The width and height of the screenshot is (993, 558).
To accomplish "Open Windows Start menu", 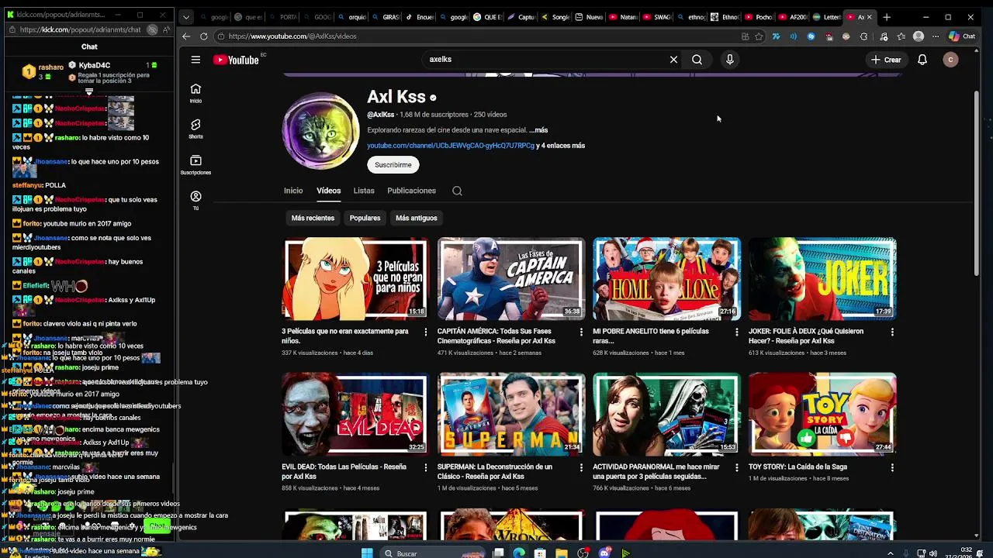I will 367,553.
